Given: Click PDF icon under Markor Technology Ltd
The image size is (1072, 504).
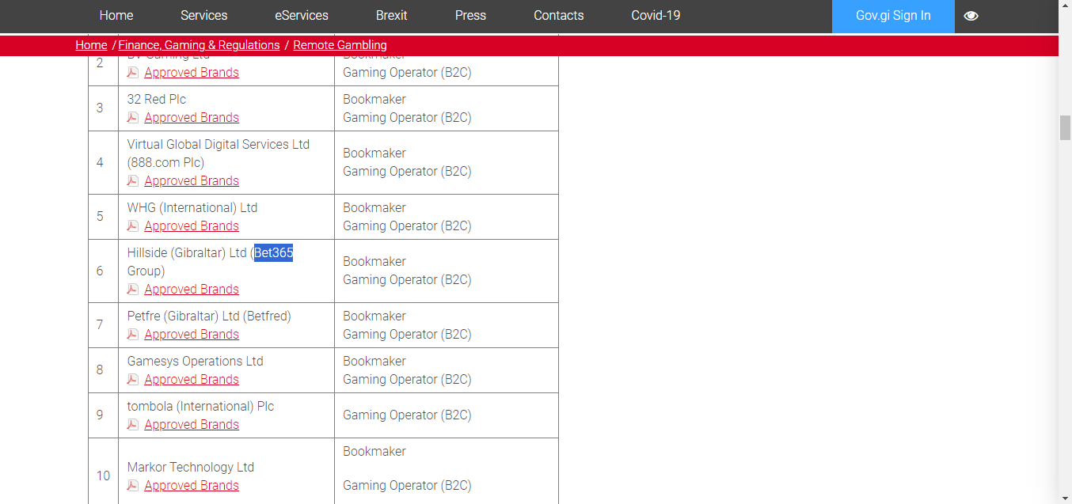Looking at the screenshot, I should click(133, 485).
